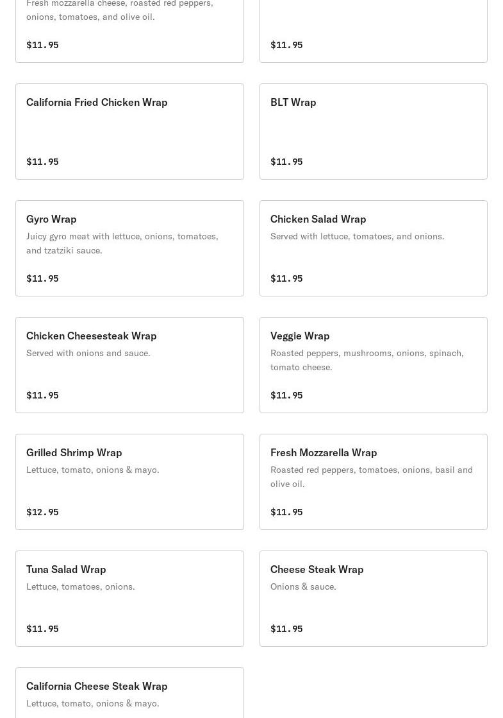Click the Cheese Steak Wrap "Onions & sauce" text
Screen dimensions: 503x718
[303, 586]
